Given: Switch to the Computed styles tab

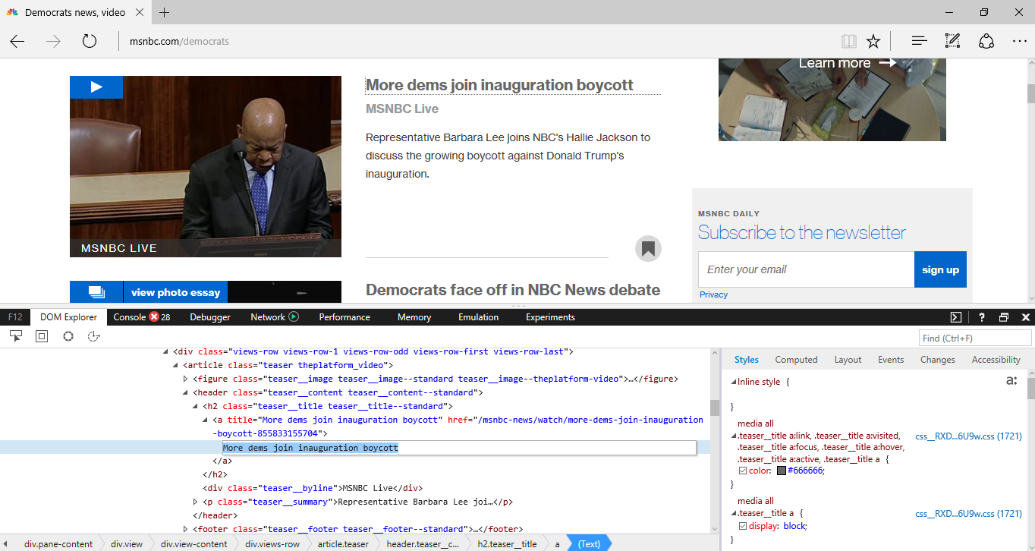Looking at the screenshot, I should point(796,360).
